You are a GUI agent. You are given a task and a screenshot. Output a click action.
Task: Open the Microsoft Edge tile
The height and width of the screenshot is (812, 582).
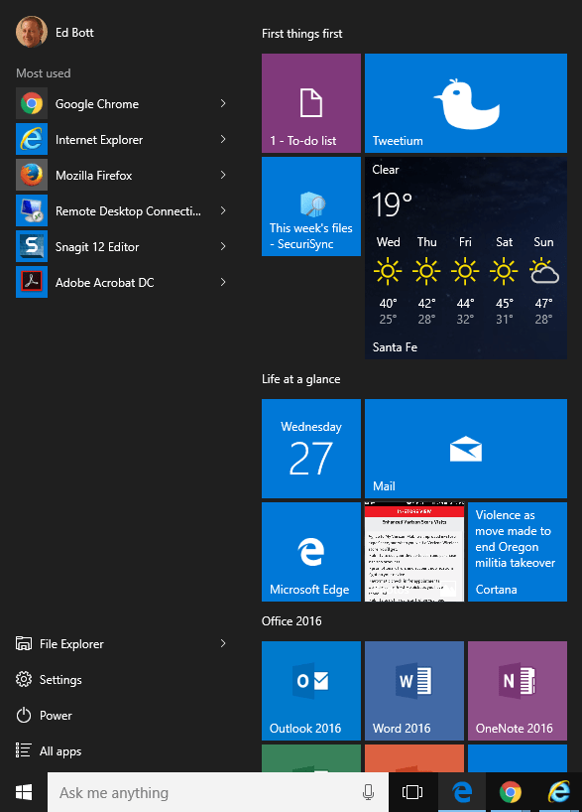pyautogui.click(x=311, y=552)
